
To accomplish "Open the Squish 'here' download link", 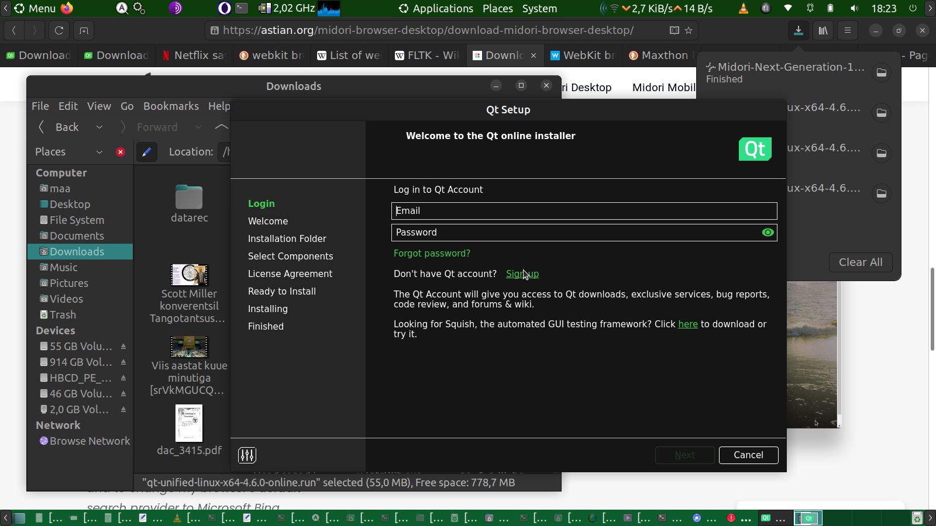I will click(688, 324).
